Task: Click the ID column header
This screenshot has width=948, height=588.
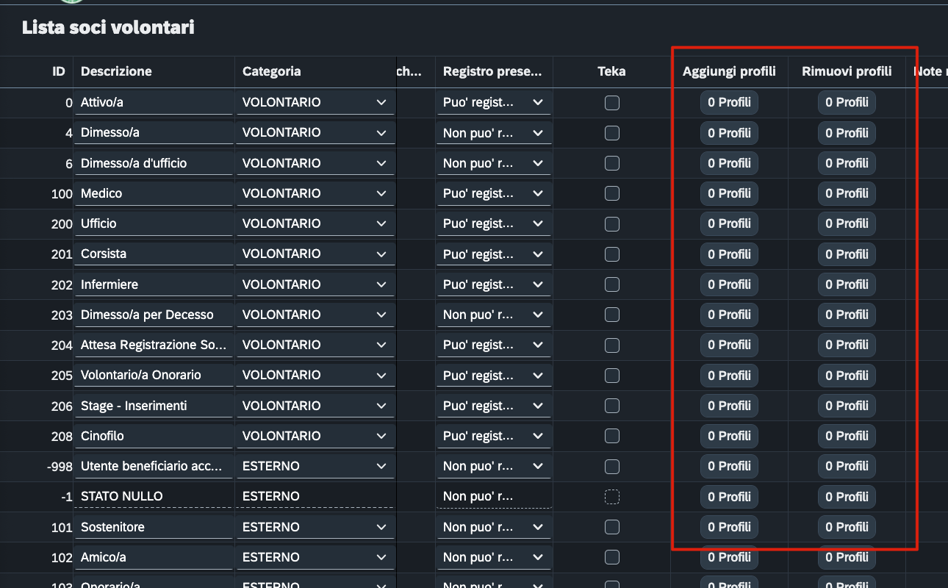Action: coord(59,71)
